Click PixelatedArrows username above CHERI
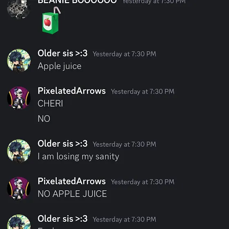The image size is (229, 229). [72, 91]
